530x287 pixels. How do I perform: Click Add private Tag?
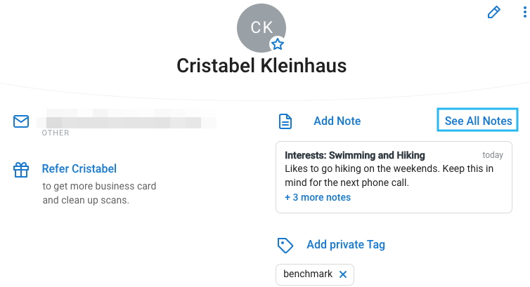click(345, 244)
